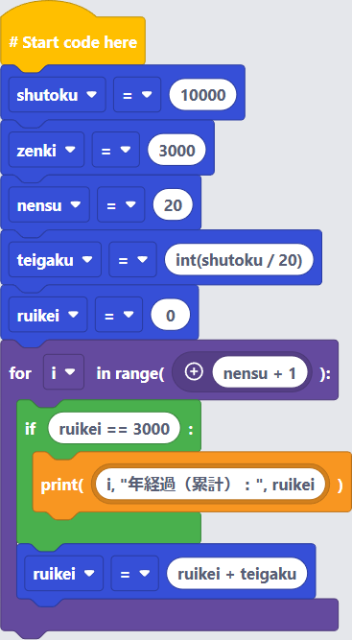Edit the ruikei + teigaku expression

[237, 574]
